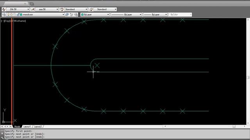250x140 pixels.
Task: Click the Dimension Style icon
Action: 33,9
